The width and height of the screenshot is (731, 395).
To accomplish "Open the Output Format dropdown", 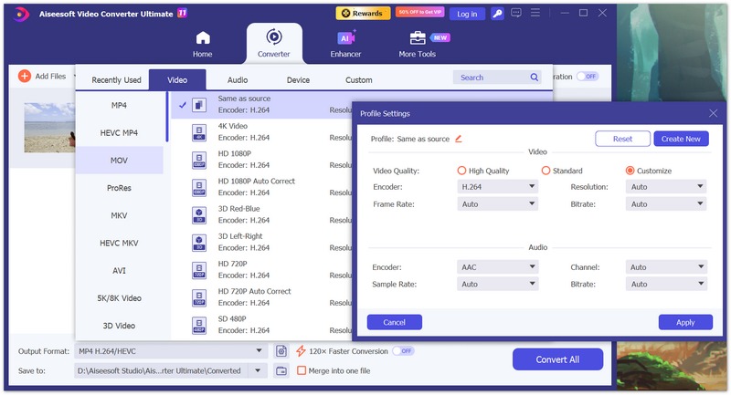I will (x=171, y=351).
